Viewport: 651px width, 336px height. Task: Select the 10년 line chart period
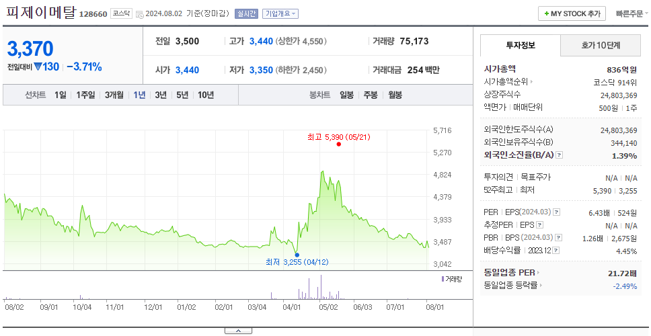click(x=206, y=95)
